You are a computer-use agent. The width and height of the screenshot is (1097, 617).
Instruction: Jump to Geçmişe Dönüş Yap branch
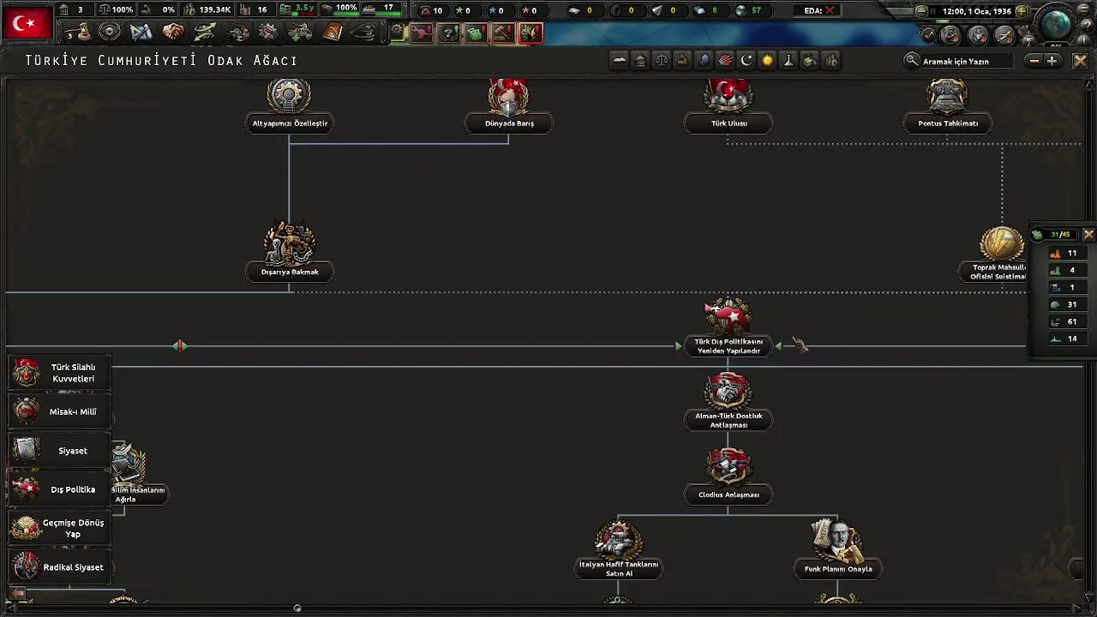click(x=60, y=528)
